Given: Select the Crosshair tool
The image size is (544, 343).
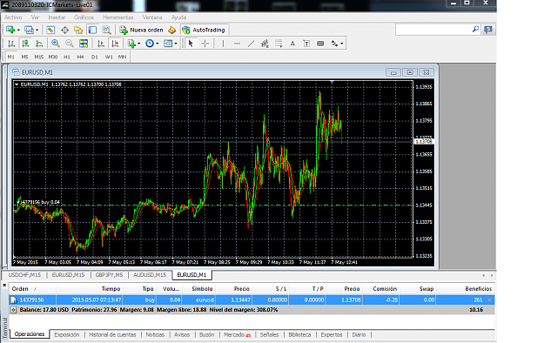Looking at the screenshot, I should coord(205,44).
